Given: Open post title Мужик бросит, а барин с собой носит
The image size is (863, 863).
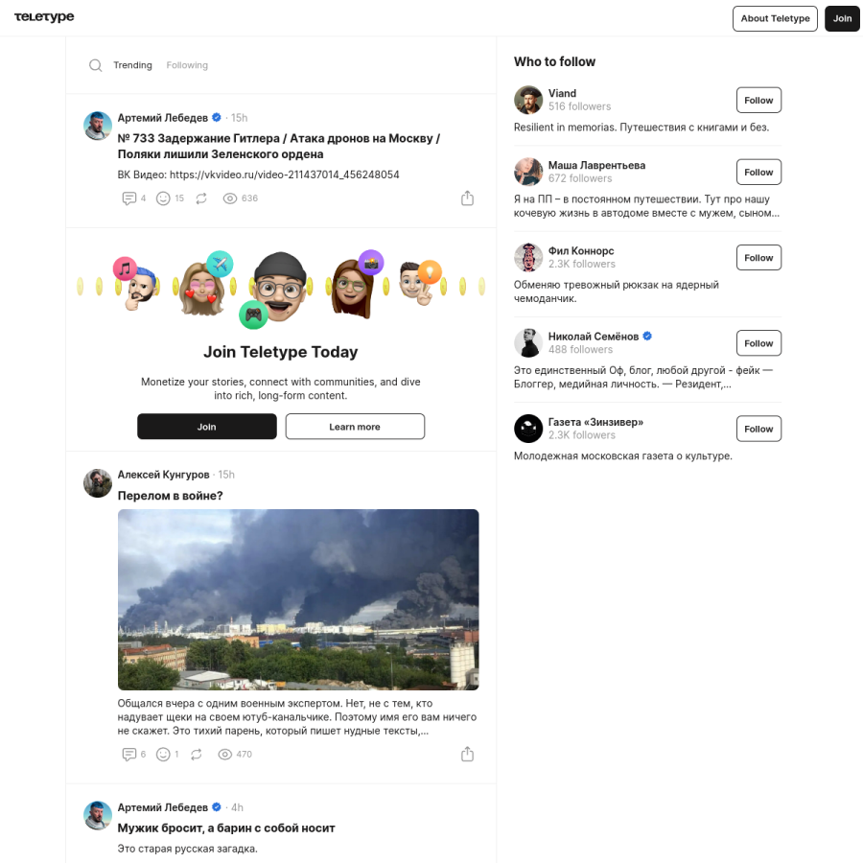Looking at the screenshot, I should (226, 828).
